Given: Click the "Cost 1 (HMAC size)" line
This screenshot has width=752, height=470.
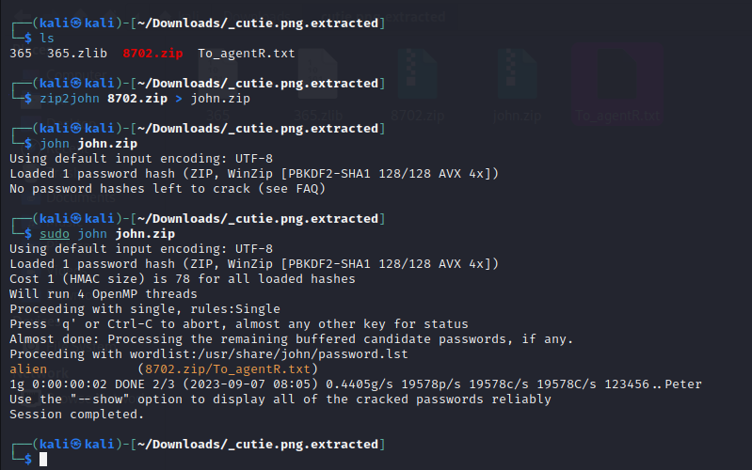Looking at the screenshot, I should coord(182,279).
